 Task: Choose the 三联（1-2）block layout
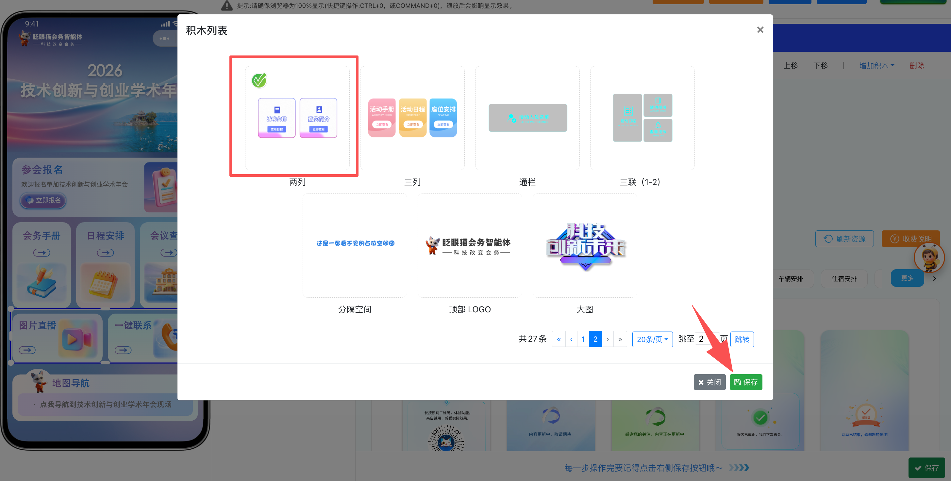642,118
